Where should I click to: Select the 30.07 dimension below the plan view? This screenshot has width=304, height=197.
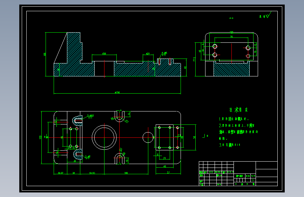pyautogui.click(x=61, y=173)
